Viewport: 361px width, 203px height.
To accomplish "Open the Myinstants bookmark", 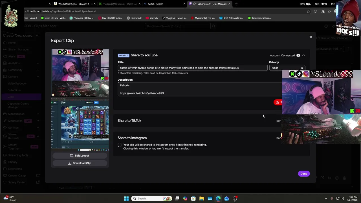I will [x=203, y=18].
